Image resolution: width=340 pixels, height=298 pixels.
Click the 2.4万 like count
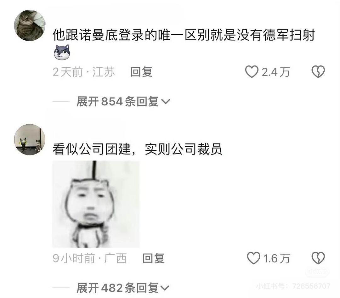tap(276, 72)
